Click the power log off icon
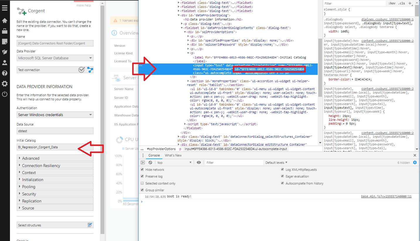This screenshot has width=420, height=241. (4, 94)
